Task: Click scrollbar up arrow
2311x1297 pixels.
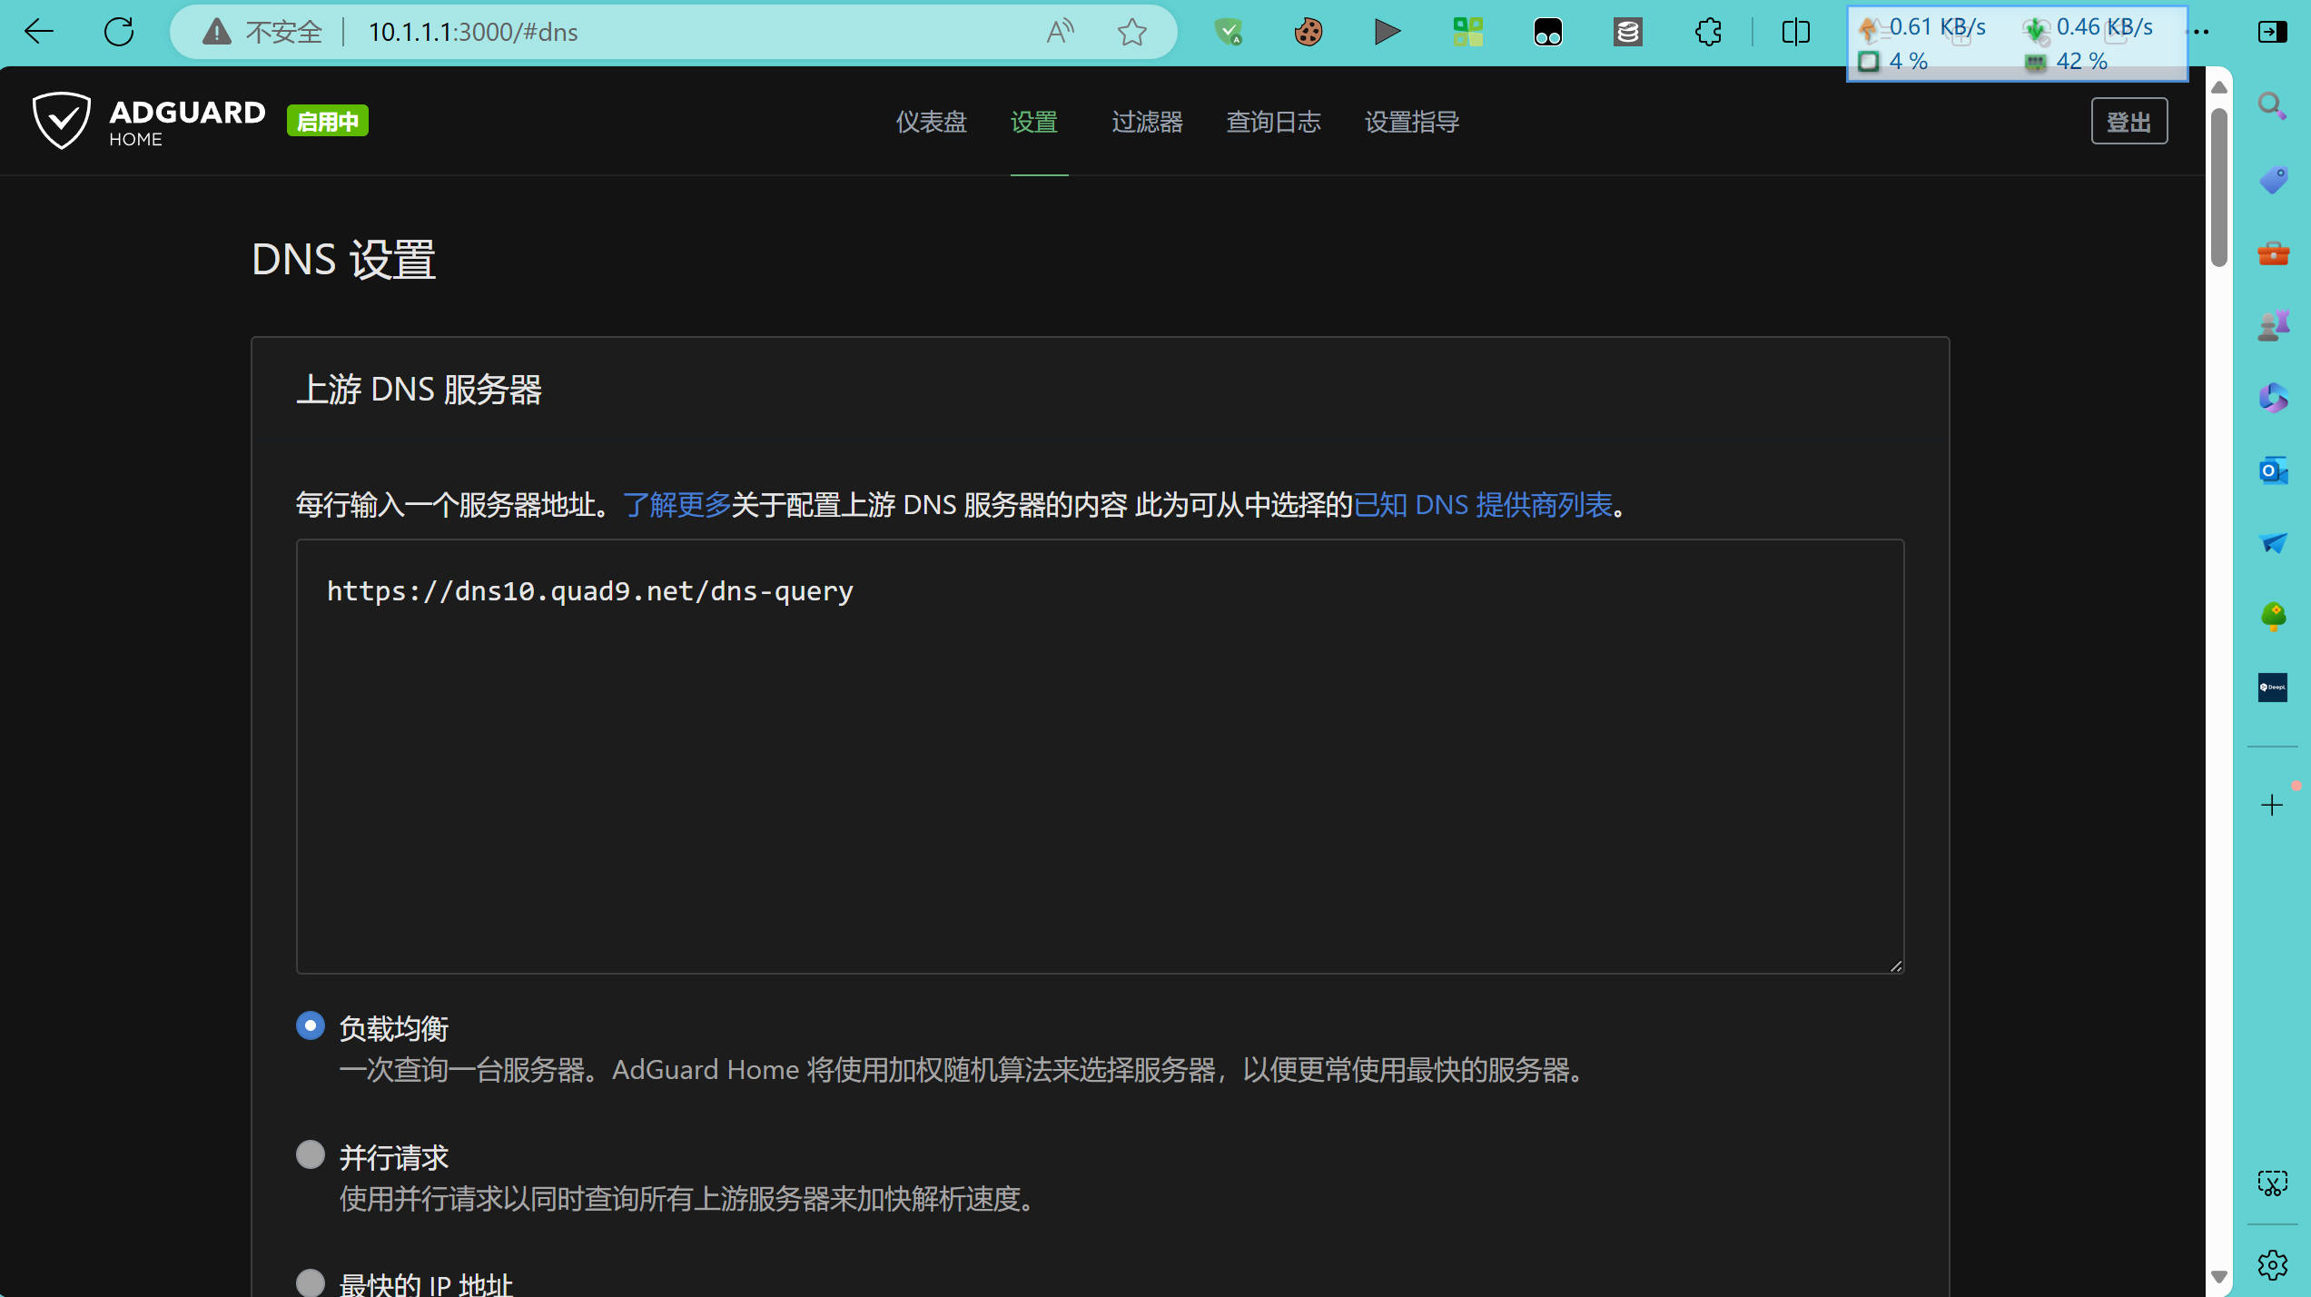Action: click(2219, 87)
